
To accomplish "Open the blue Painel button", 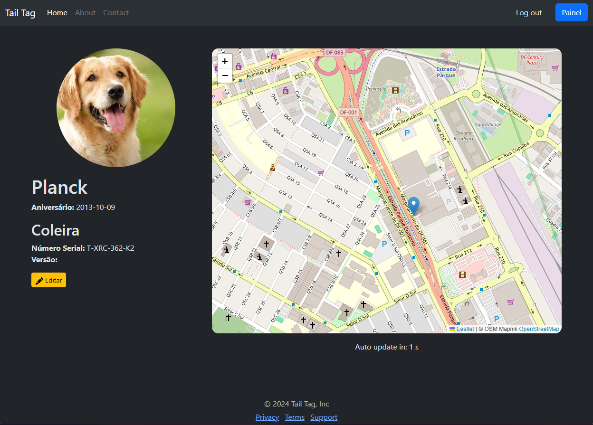I will pos(571,13).
